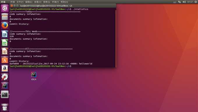Launch Firefox web browser
198x112 pixels.
point(5,25)
